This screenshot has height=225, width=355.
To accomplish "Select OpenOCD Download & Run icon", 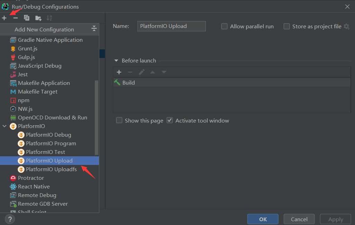I will [13, 117].
